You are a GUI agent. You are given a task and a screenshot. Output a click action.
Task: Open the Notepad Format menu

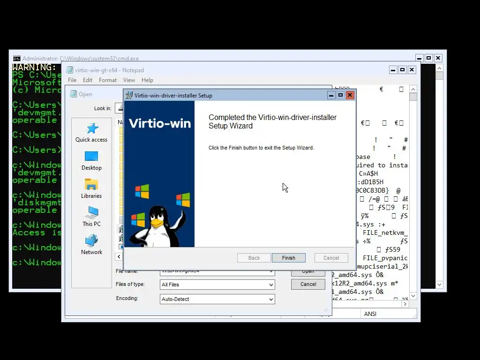(108, 80)
